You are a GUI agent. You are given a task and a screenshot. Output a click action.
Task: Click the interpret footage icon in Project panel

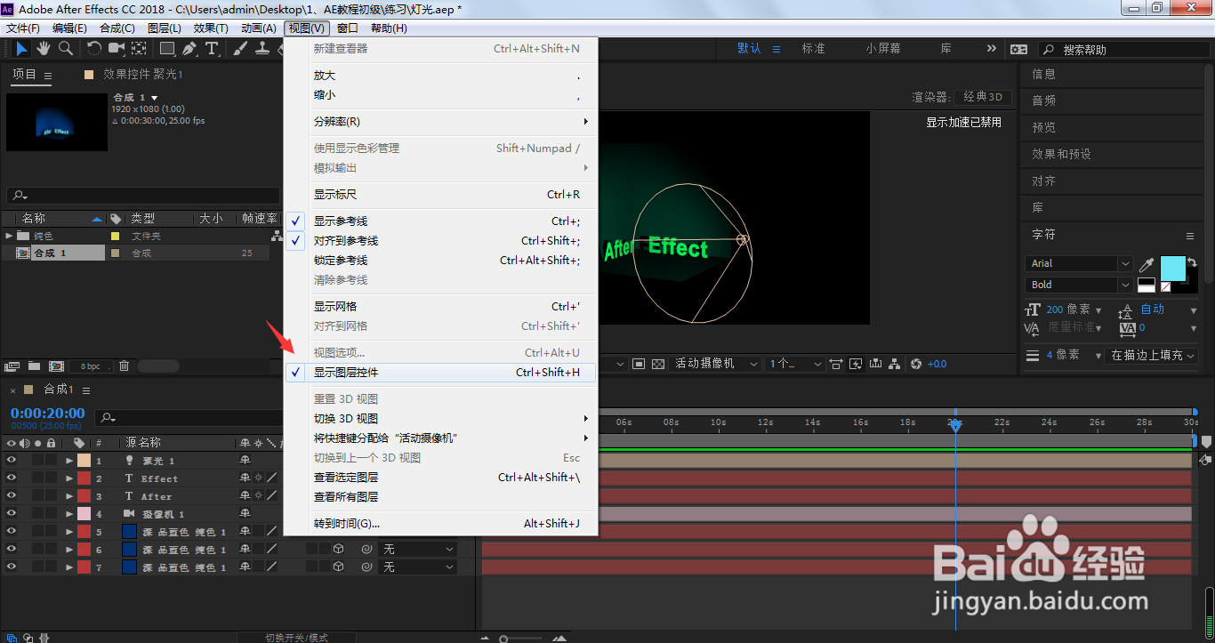point(12,366)
